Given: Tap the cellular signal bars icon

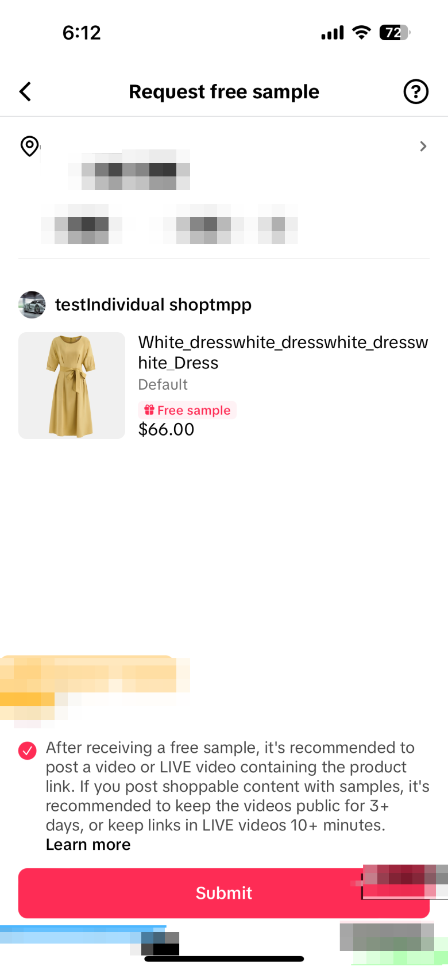Looking at the screenshot, I should coord(333,33).
